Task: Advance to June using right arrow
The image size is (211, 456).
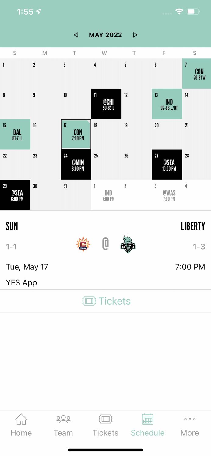Action: [x=135, y=35]
